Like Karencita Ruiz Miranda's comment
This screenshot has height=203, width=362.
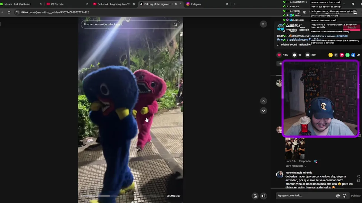pyautogui.click(x=359, y=177)
